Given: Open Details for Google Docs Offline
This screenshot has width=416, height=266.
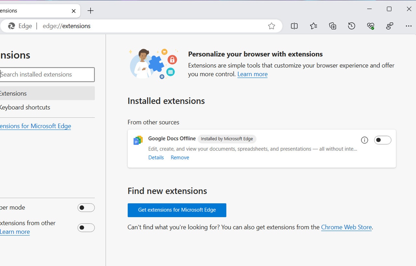Looking at the screenshot, I should (156, 157).
